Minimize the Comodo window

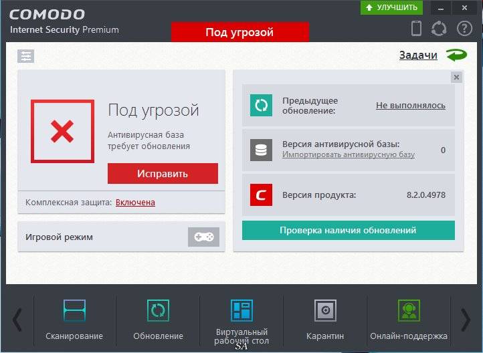(x=441, y=8)
